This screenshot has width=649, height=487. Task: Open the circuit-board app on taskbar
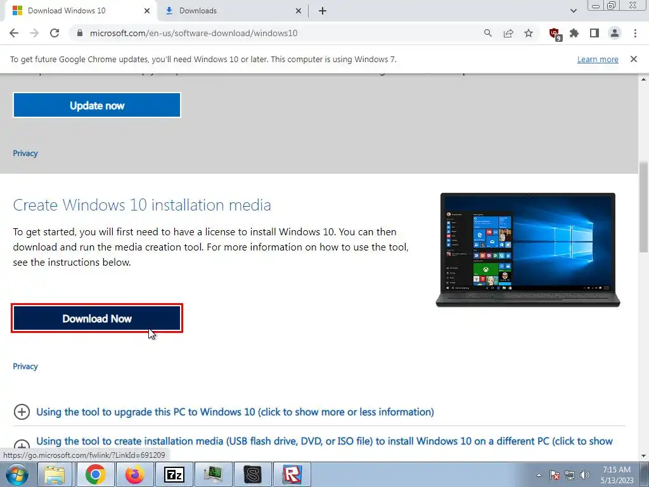pyautogui.click(x=213, y=474)
